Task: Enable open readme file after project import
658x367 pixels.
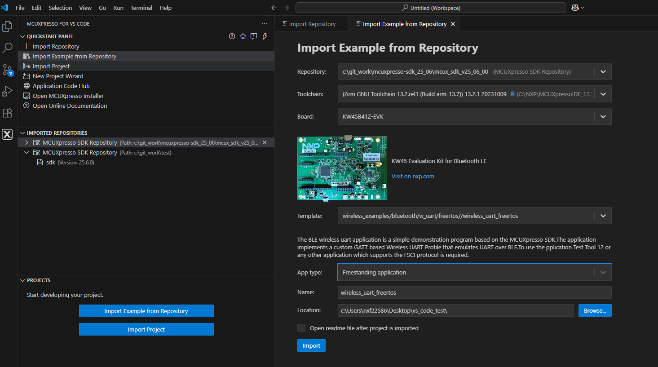Action: pos(301,328)
